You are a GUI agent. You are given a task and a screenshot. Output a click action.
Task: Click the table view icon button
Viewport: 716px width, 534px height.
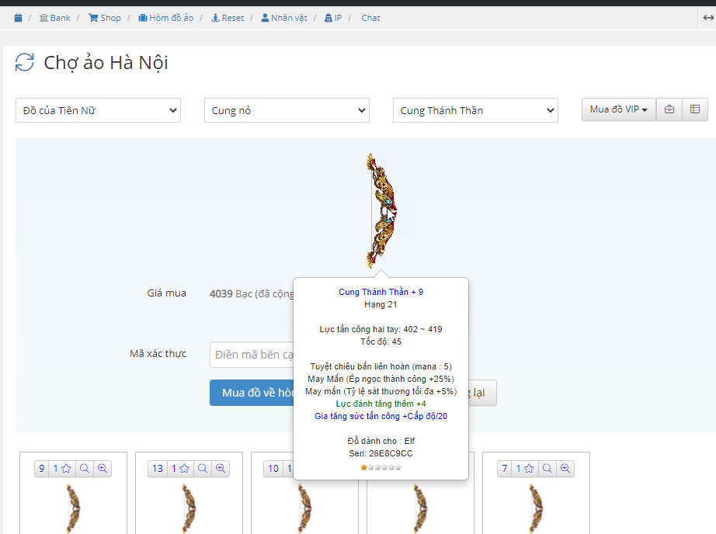(x=694, y=109)
